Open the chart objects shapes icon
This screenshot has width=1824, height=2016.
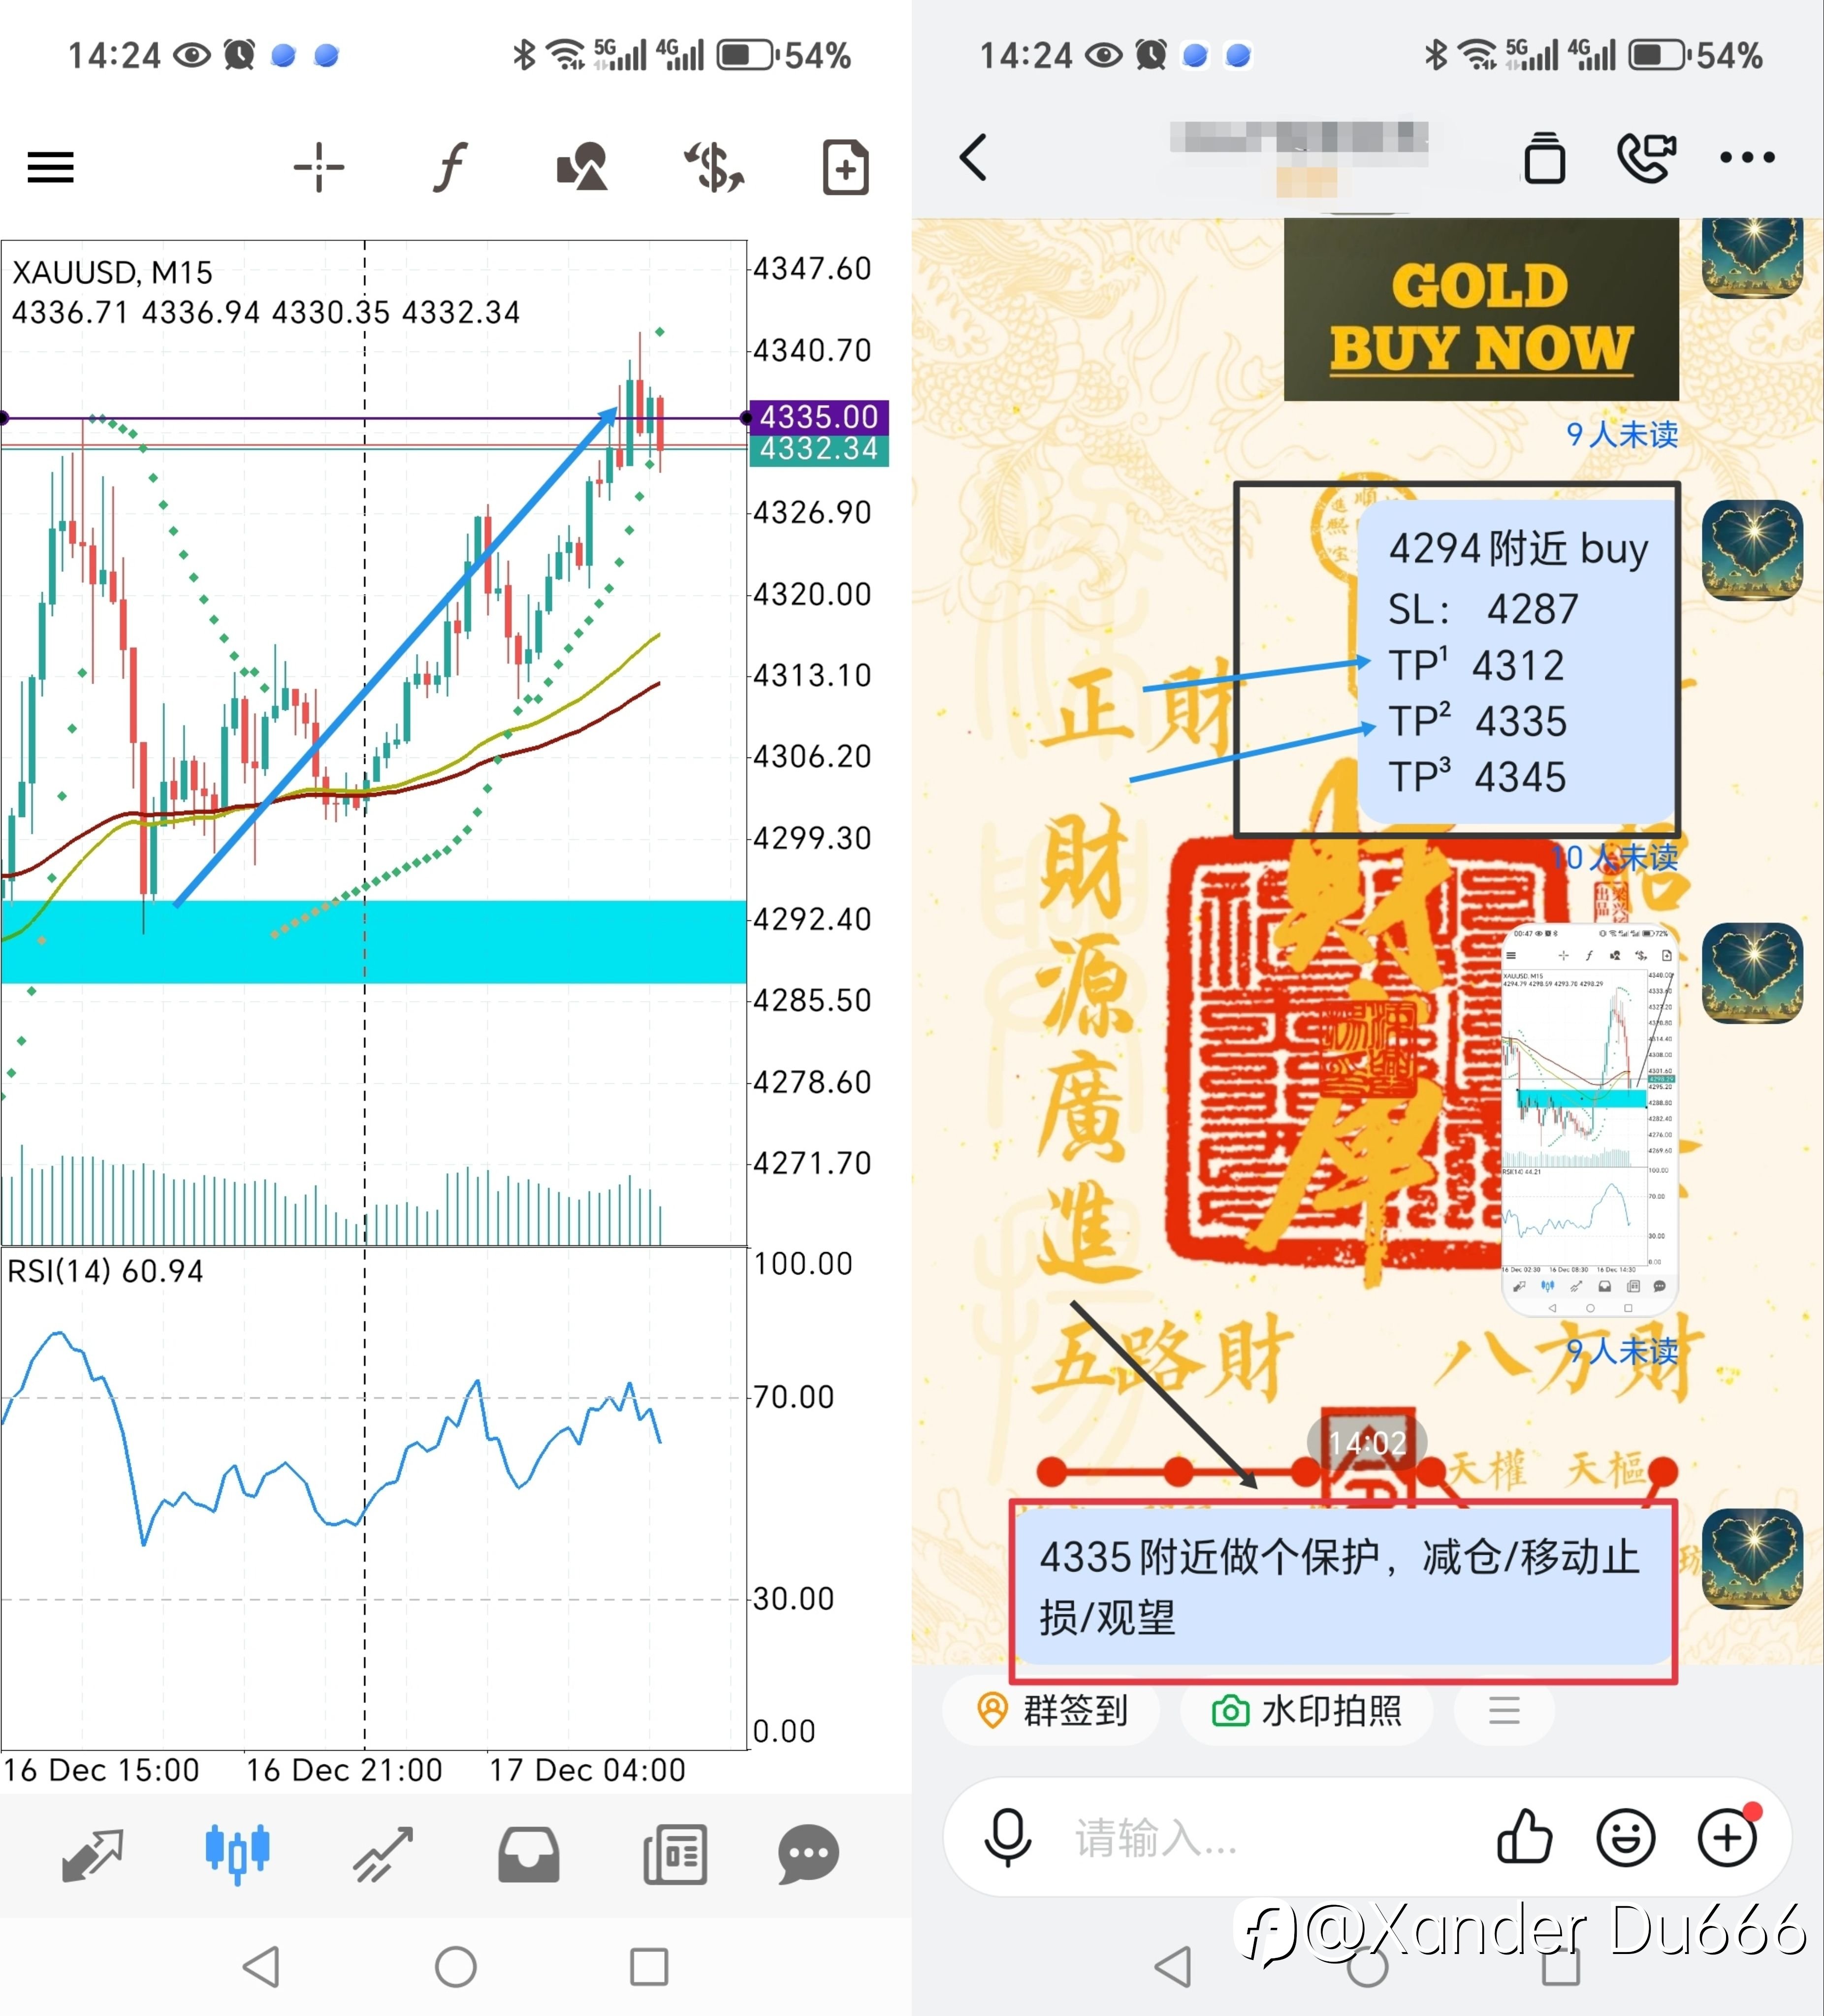[x=582, y=167]
